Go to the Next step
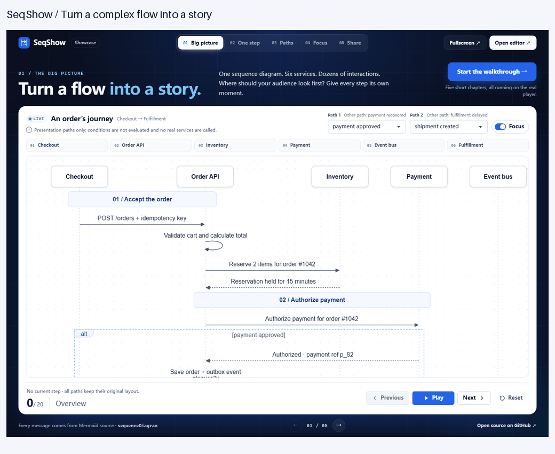Image resolution: width=555 pixels, height=454 pixels. 473,398
